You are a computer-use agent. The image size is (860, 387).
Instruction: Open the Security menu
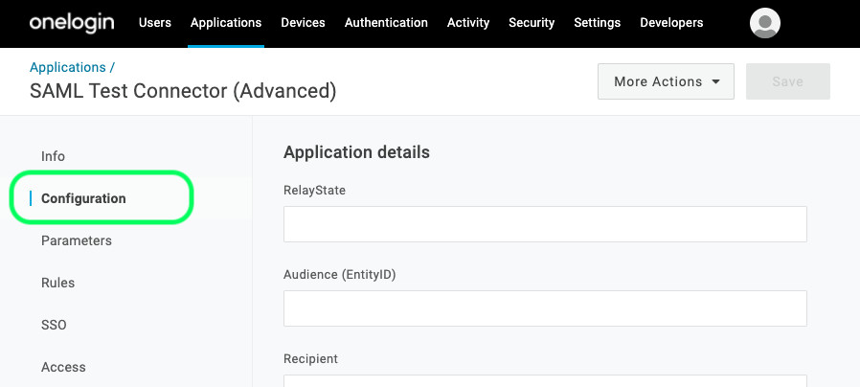pyautogui.click(x=532, y=23)
